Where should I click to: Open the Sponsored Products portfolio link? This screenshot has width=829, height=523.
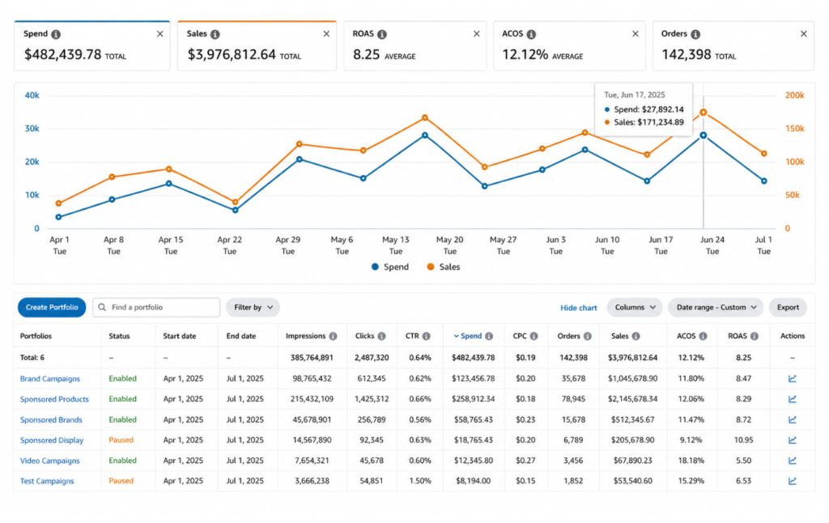point(54,399)
